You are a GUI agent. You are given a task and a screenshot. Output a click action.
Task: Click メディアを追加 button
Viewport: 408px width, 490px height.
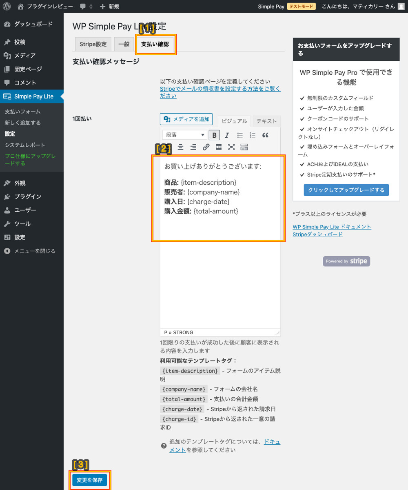tap(186, 119)
